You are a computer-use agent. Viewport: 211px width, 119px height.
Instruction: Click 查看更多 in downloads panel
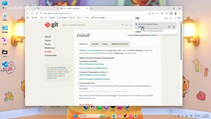[x=138, y=32]
